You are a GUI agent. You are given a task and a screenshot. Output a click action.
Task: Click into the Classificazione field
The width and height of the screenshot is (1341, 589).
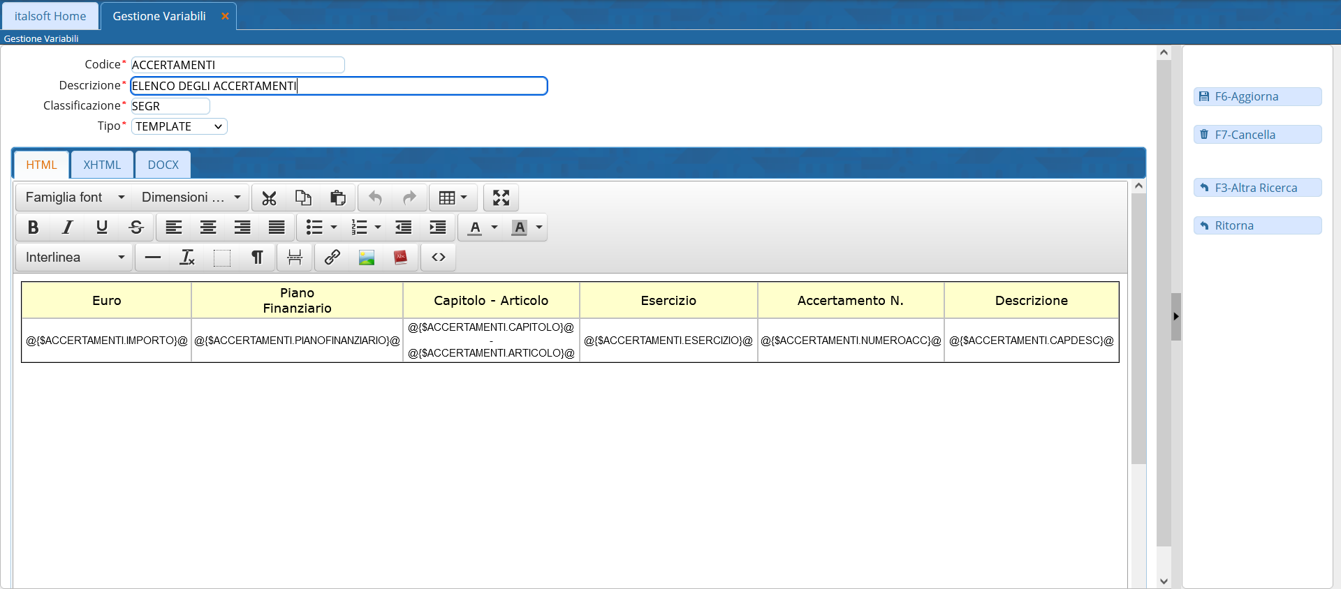(170, 106)
